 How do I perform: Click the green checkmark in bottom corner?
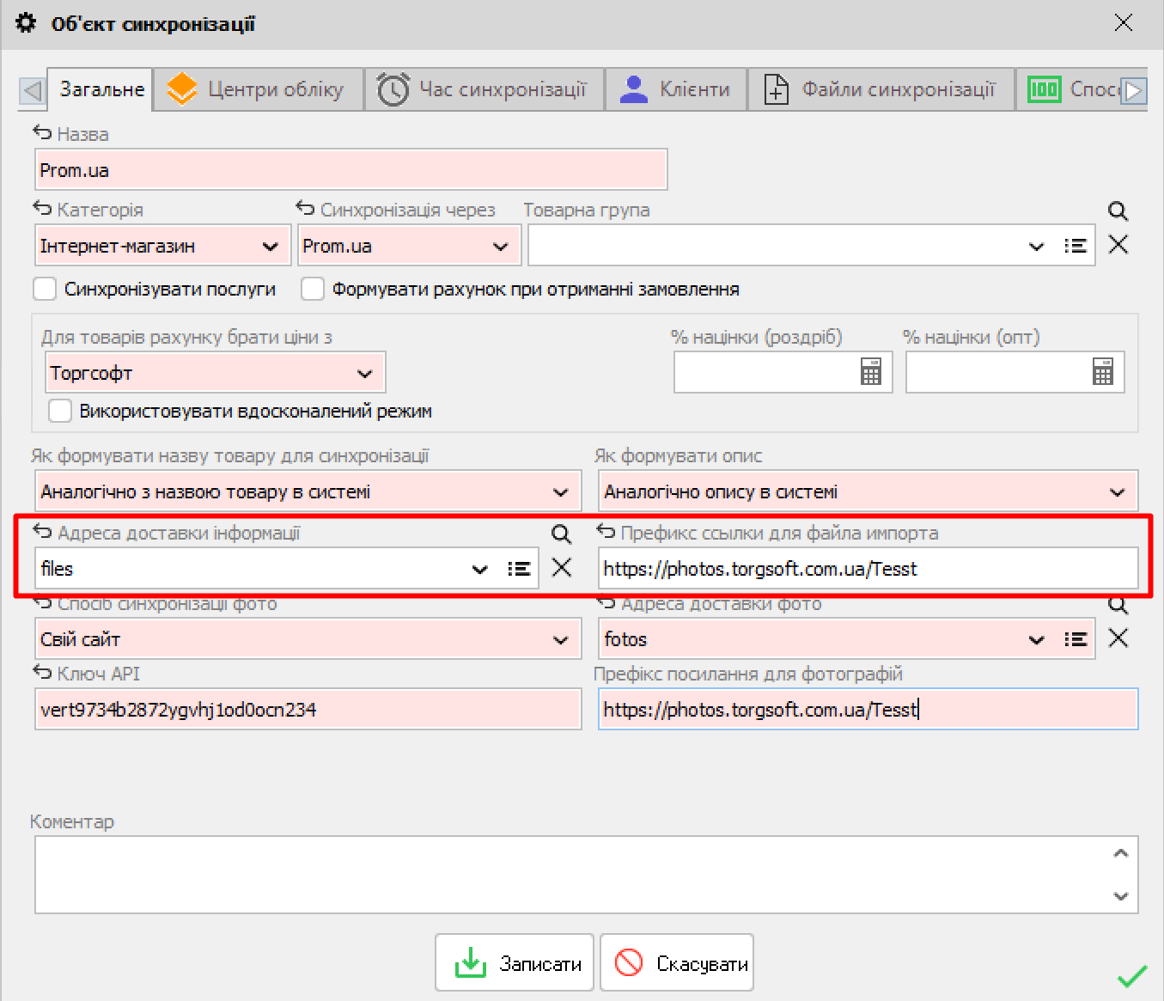1131,976
